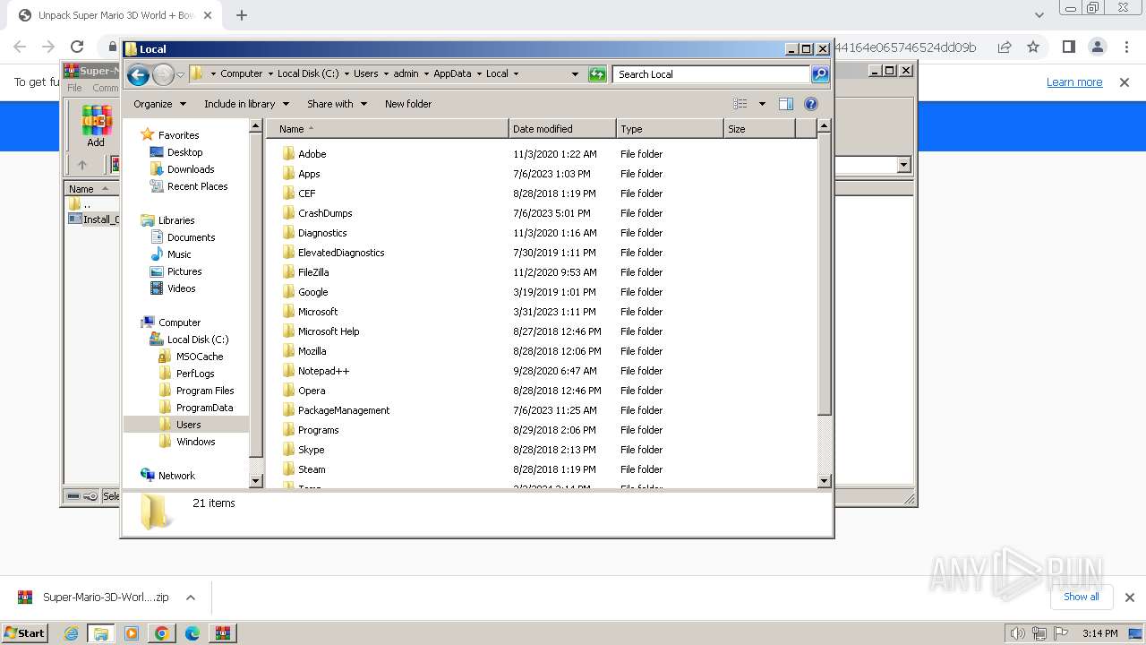Open a new Chrome tab
Image resolution: width=1146 pixels, height=645 pixels.
coord(242,15)
